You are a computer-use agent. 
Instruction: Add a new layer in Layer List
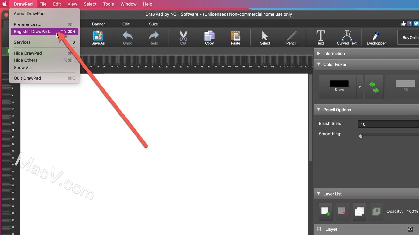coord(325,211)
